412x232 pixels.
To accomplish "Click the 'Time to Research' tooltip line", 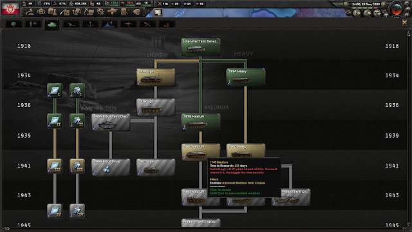I will coord(229,166).
